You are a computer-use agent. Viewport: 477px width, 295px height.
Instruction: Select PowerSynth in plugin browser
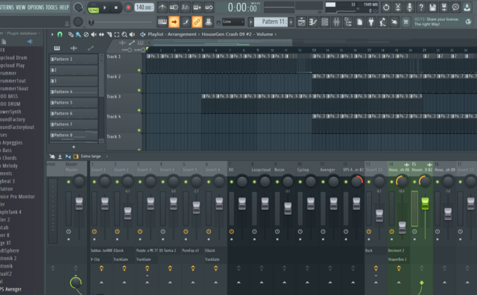click(x=11, y=112)
